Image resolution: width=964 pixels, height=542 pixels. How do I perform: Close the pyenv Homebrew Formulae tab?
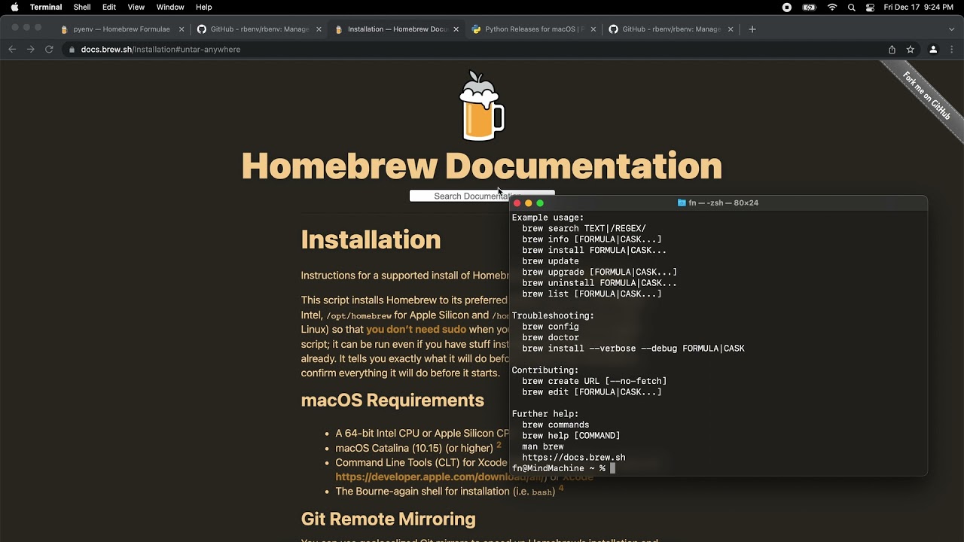tap(182, 29)
